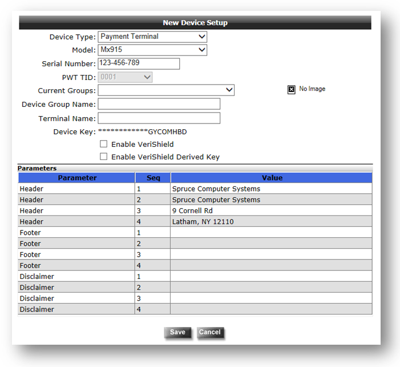Expand the Current Groups dropdown
The height and width of the screenshot is (367, 400).
(166, 90)
